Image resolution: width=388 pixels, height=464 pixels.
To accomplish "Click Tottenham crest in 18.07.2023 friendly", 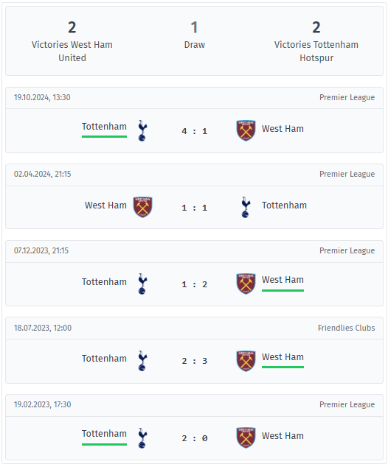I will [142, 361].
